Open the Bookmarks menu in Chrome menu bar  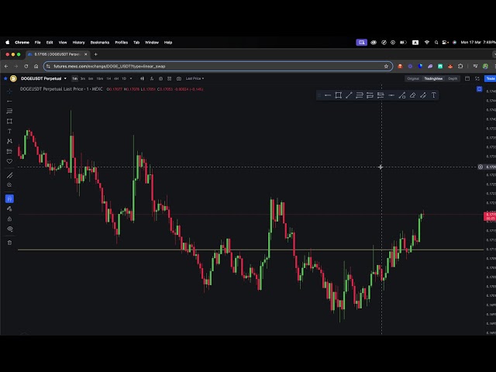(99, 42)
